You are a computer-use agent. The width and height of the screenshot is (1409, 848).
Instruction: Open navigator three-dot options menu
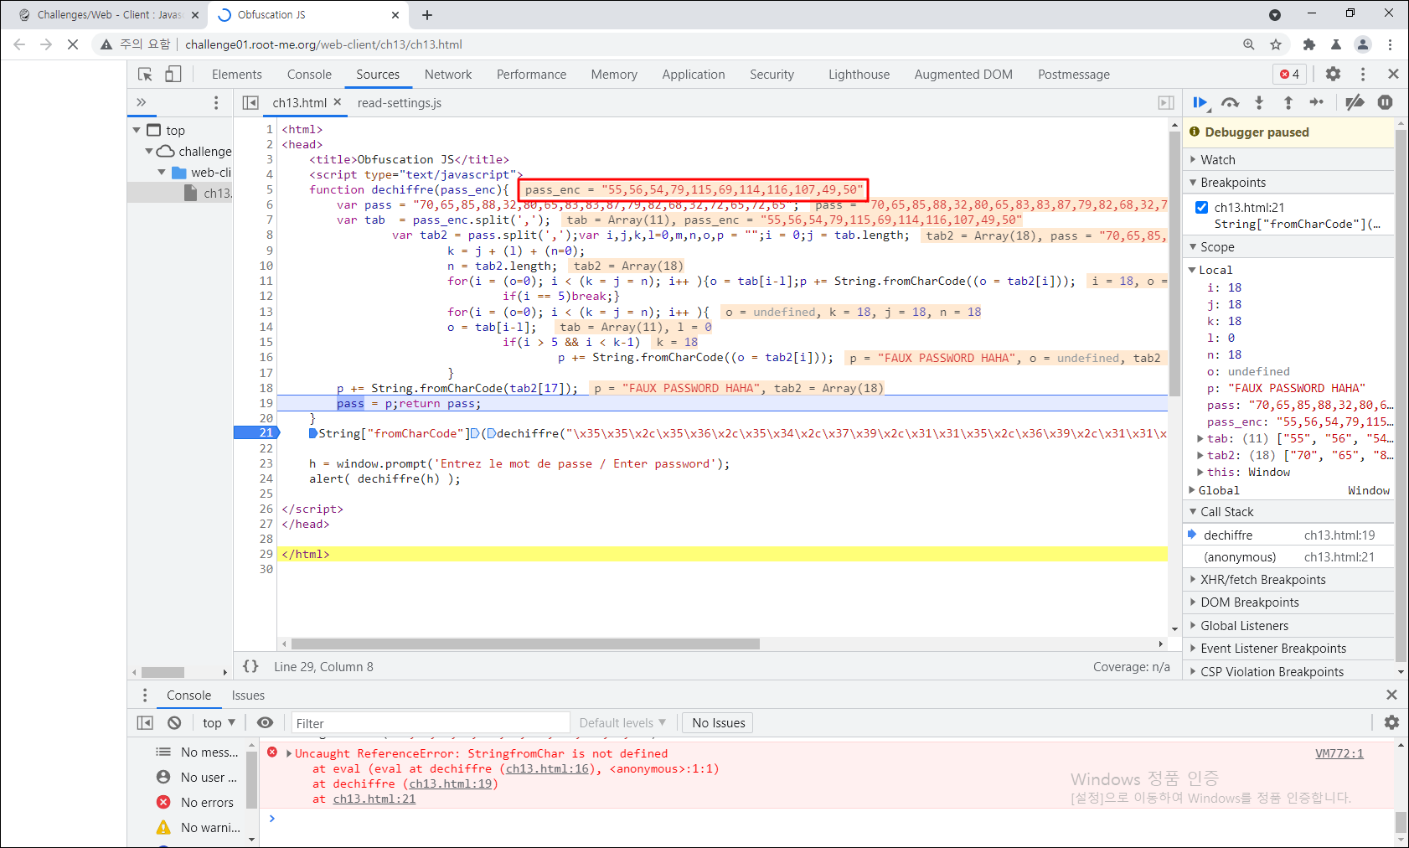(216, 102)
